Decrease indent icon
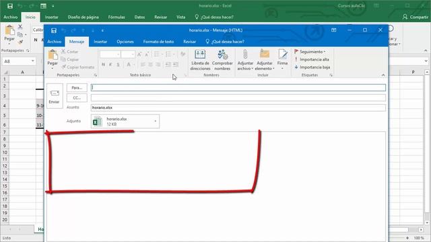 pos(168,65)
